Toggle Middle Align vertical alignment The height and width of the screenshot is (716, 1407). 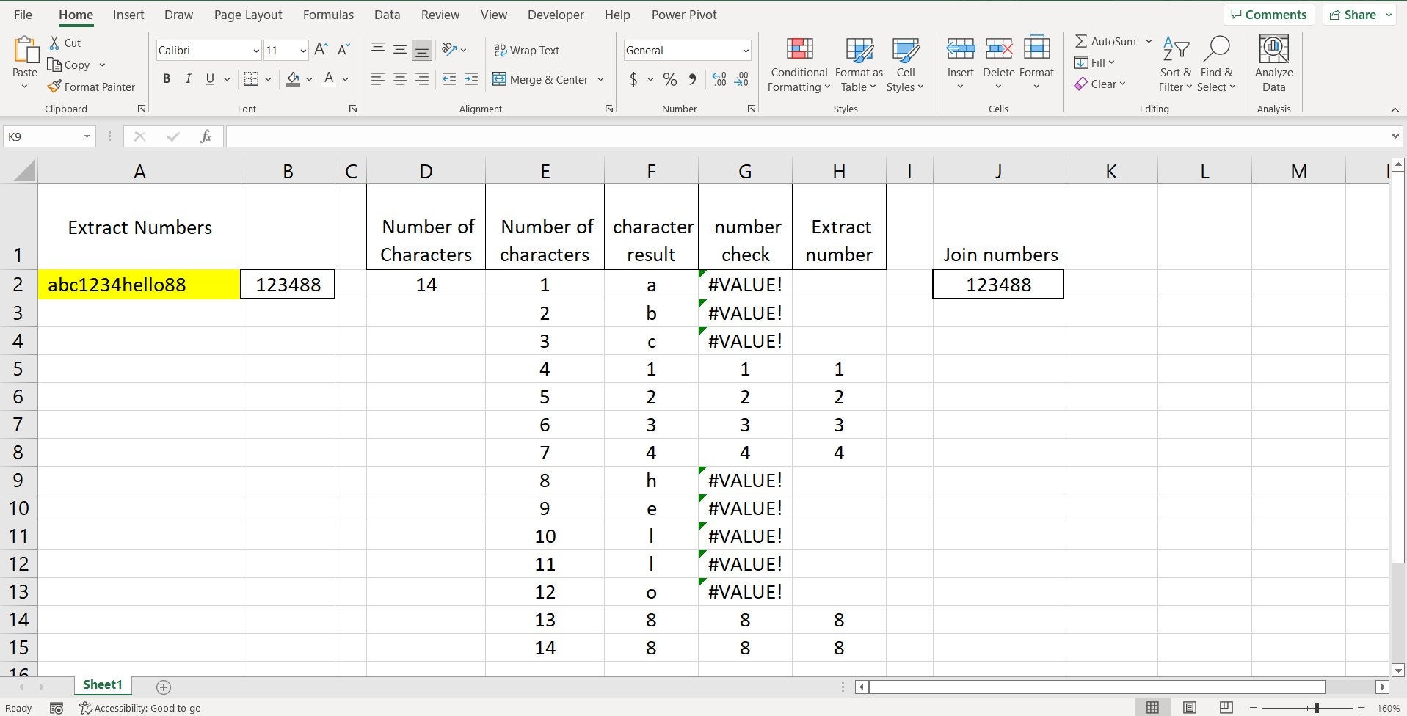click(400, 50)
